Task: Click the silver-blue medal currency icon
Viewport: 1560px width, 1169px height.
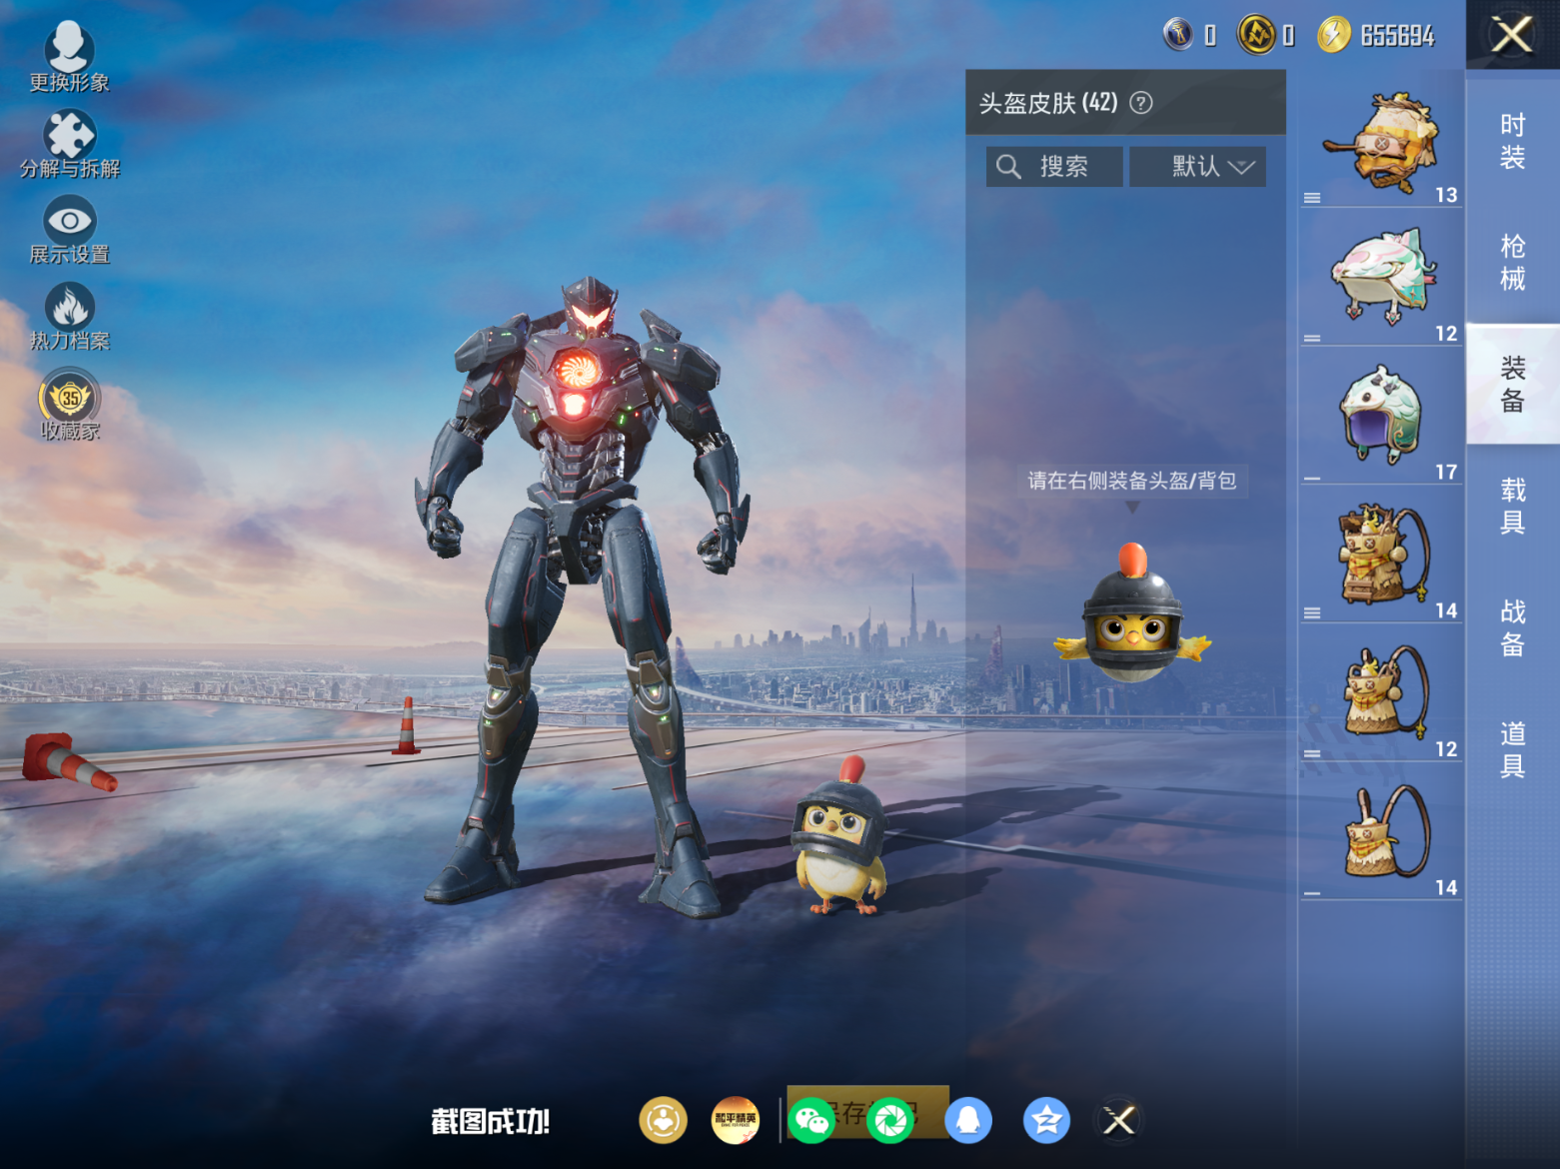Action: (1179, 35)
